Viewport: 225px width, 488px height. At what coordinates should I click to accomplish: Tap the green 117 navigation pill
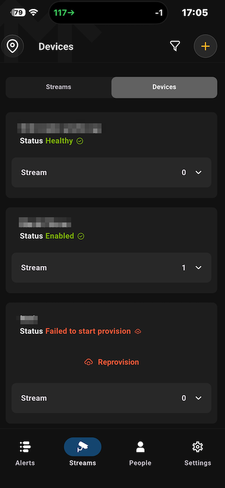click(64, 13)
